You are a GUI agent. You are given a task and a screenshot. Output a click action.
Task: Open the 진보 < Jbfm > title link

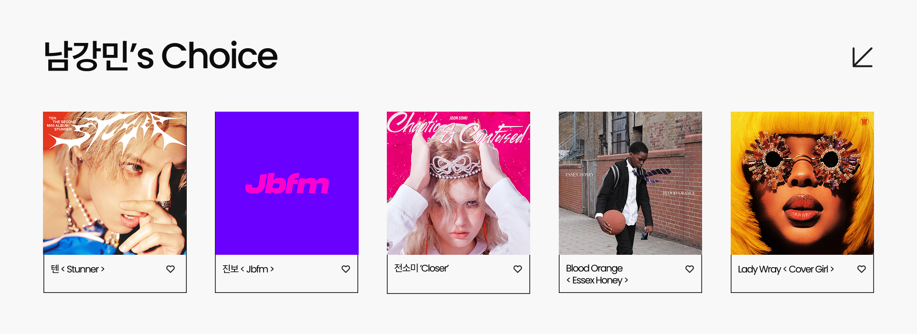point(248,269)
